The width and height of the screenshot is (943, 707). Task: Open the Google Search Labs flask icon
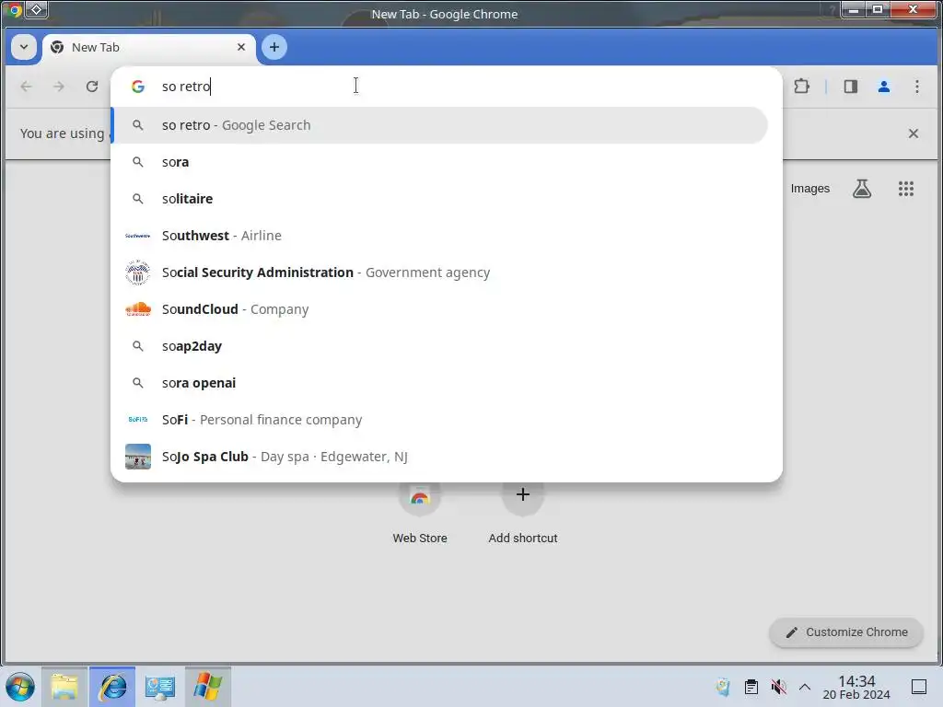click(x=862, y=189)
